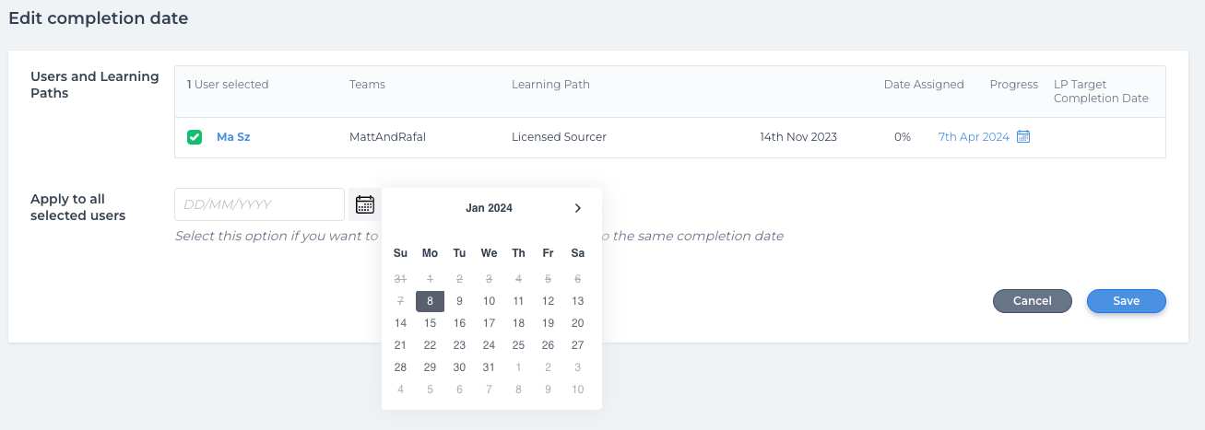
Task: Choose Sunday January 28 date
Action: 400,367
